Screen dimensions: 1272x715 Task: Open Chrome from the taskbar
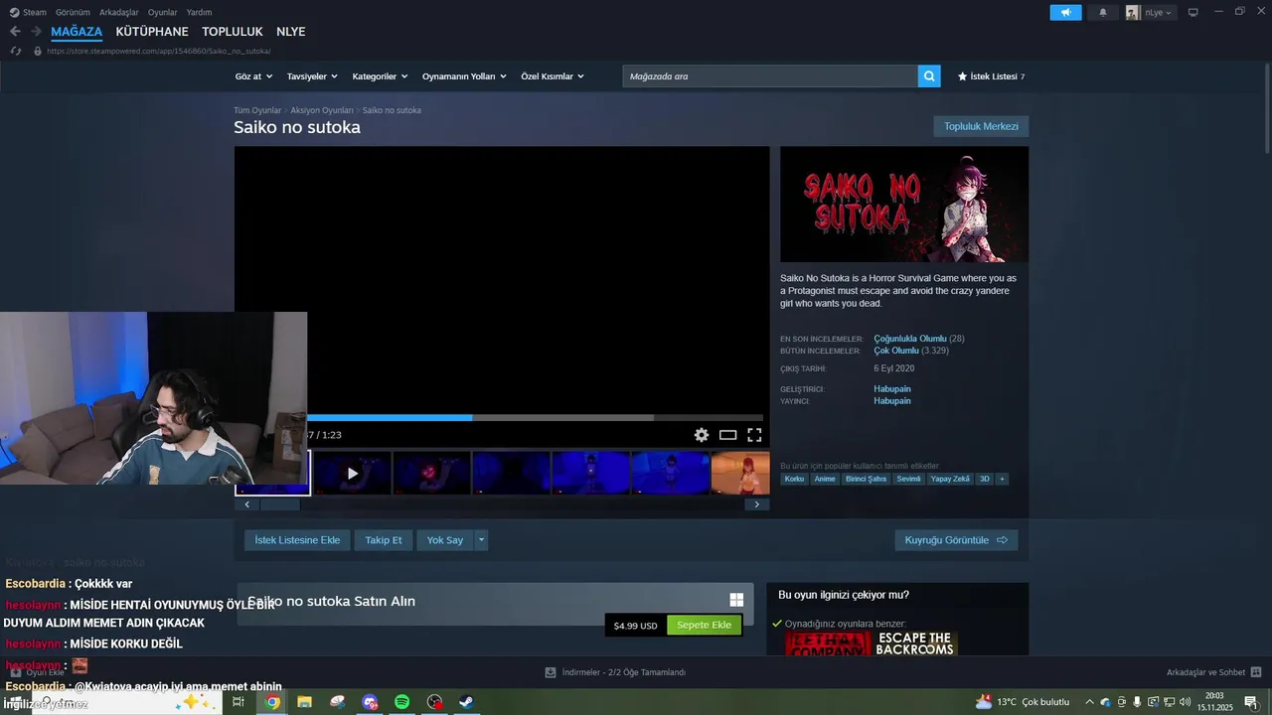click(x=272, y=702)
